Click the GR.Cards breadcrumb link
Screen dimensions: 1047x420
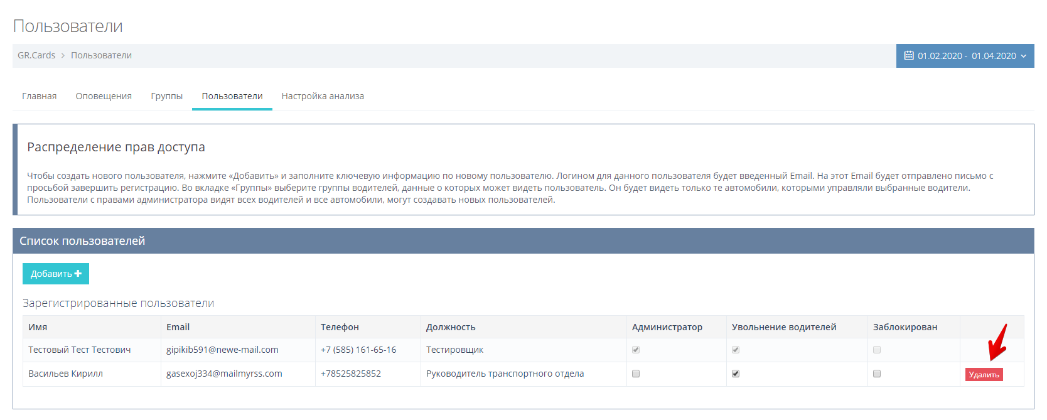click(x=36, y=55)
